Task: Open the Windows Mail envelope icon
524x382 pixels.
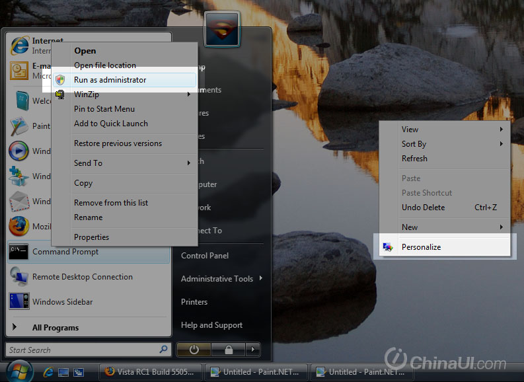Action: click(19, 202)
